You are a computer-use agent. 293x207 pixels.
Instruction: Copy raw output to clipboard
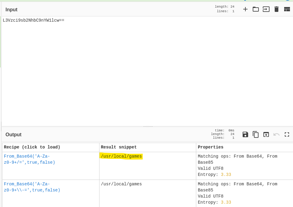click(x=256, y=134)
